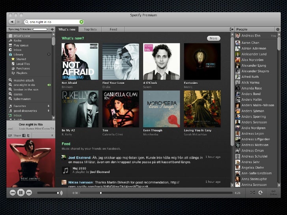Open Andreas Ehn profile at top
This screenshot has height=215, width=287.
pos(251,35)
